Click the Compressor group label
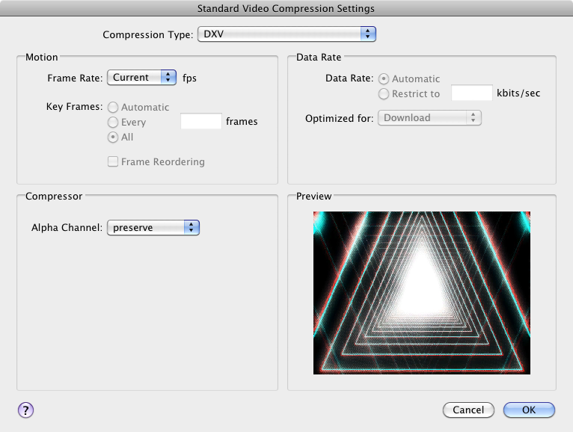 [54, 197]
